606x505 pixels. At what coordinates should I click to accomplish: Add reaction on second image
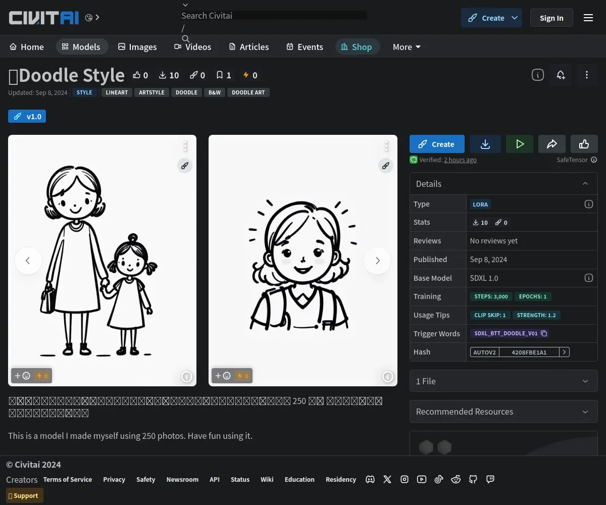[x=223, y=376]
